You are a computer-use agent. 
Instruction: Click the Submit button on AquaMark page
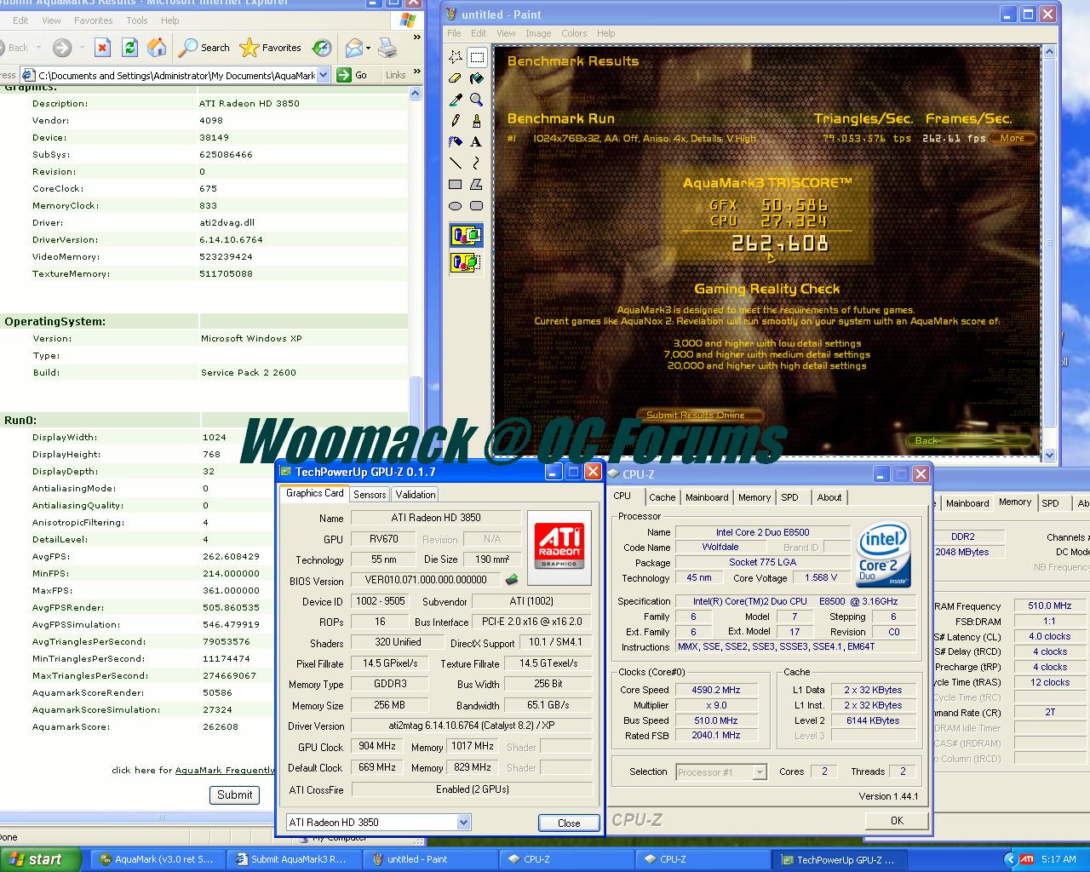[234, 795]
